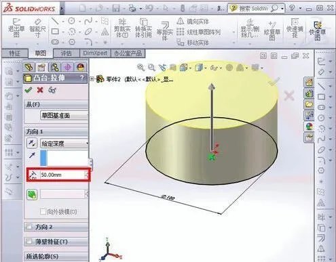
Task: Open the DimXpertManager panel tab
Action: pos(68,67)
